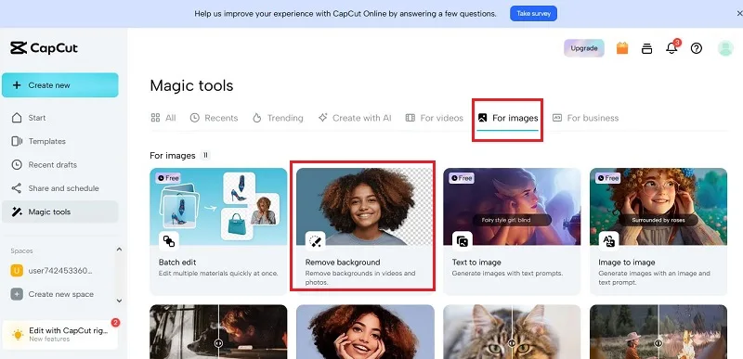Click the Upgrade button
The width and height of the screenshot is (743, 359).
point(584,48)
